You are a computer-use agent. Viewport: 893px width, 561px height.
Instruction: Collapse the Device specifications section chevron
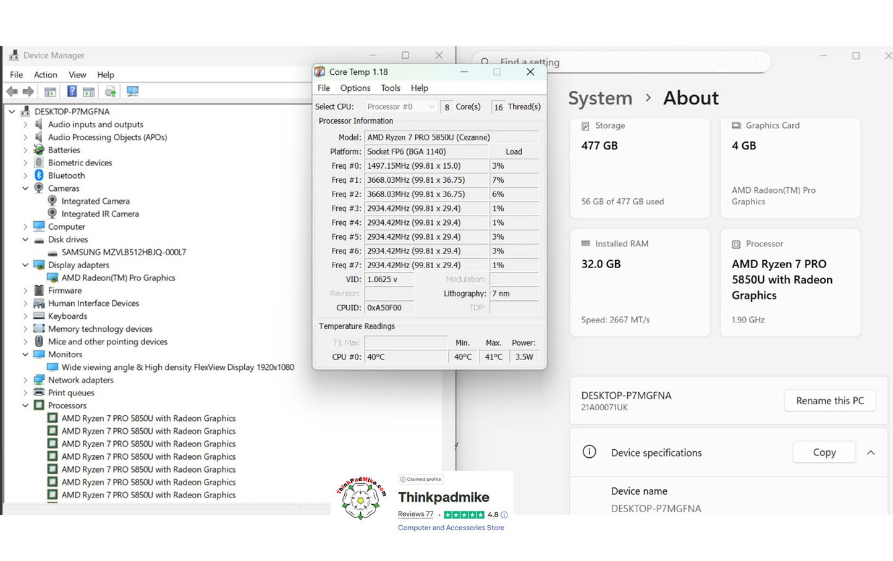[x=871, y=452]
